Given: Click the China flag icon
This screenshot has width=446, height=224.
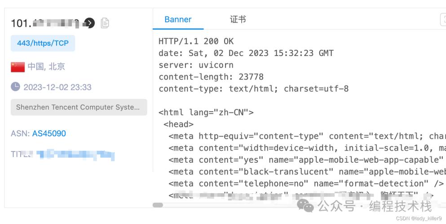Looking at the screenshot, I should [18, 67].
